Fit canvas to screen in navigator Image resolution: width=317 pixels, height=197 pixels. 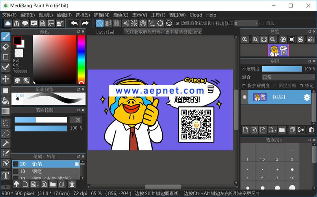tap(264, 39)
